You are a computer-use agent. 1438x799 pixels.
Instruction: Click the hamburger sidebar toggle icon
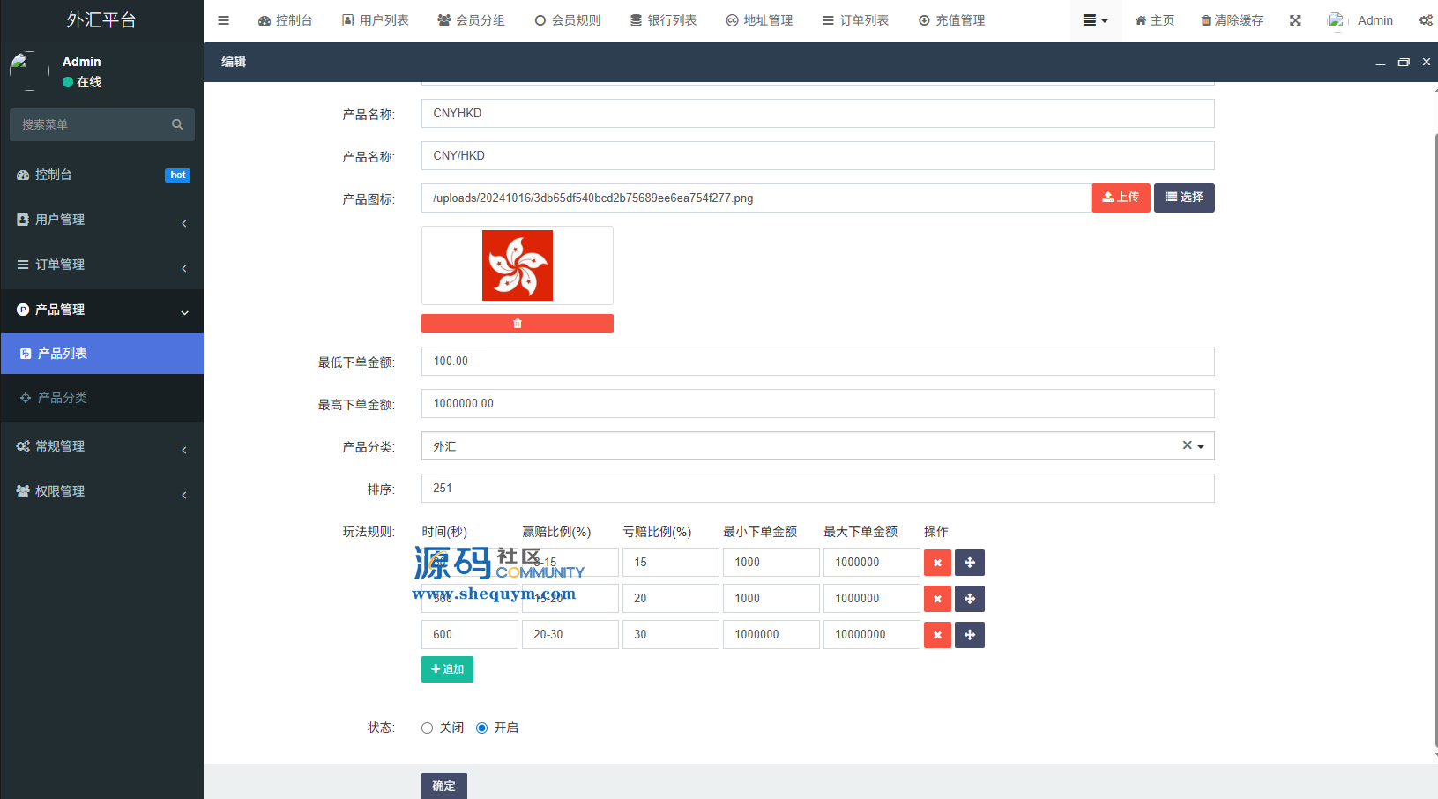point(223,20)
